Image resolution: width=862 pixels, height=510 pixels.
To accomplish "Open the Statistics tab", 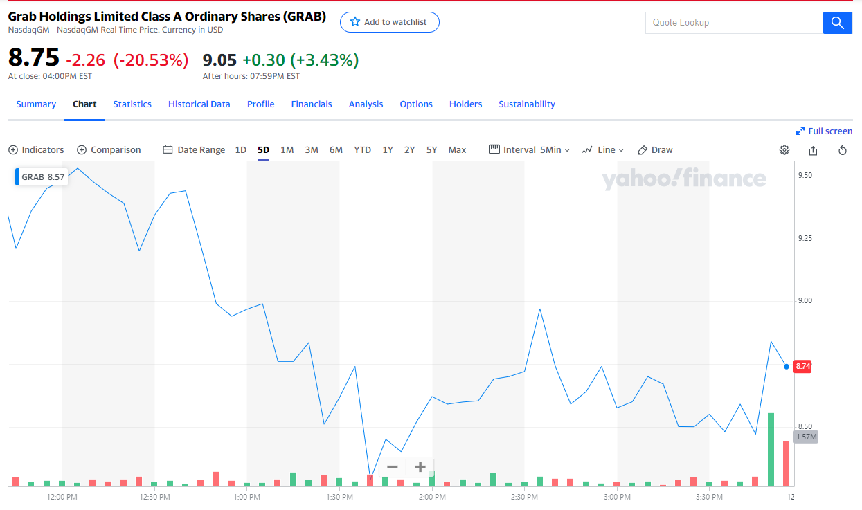I will 132,104.
